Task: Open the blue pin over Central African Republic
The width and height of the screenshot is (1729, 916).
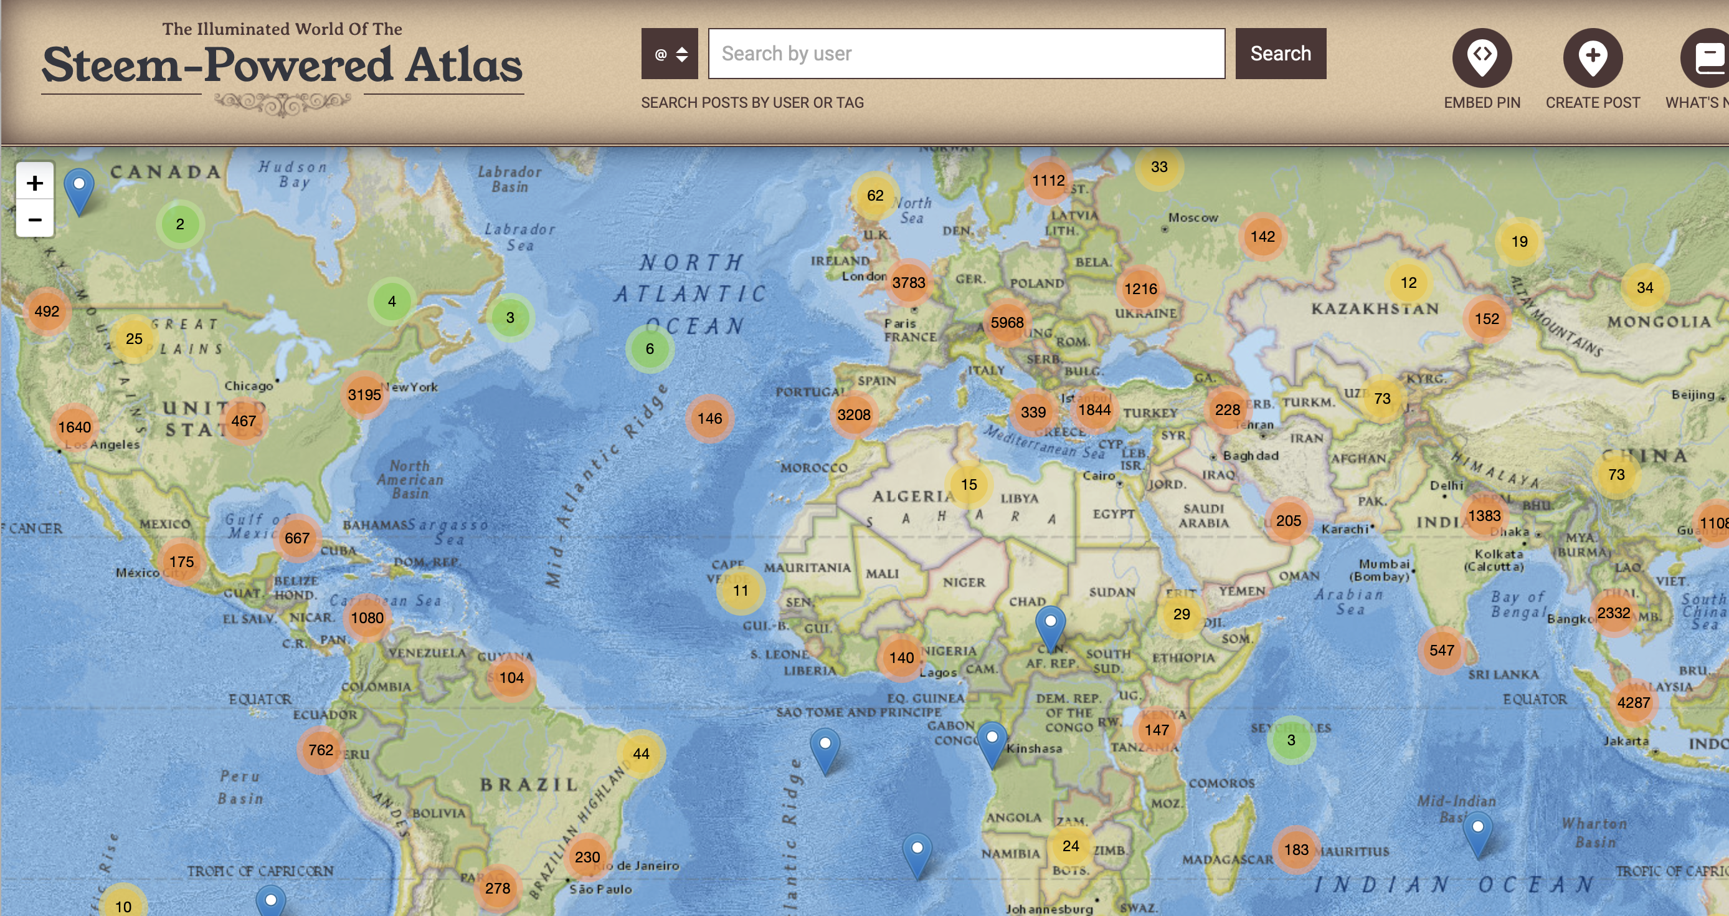Action: [1051, 629]
